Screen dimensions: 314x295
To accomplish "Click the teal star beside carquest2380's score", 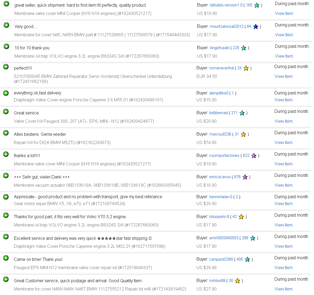I will point(248,260).
